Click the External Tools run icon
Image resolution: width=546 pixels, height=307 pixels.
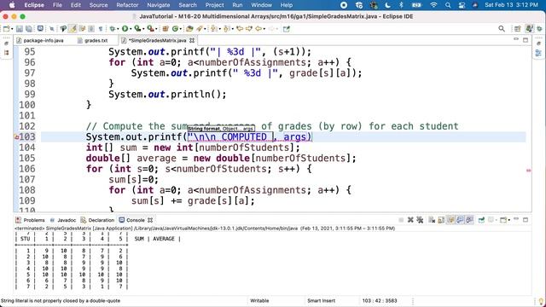tap(150, 29)
